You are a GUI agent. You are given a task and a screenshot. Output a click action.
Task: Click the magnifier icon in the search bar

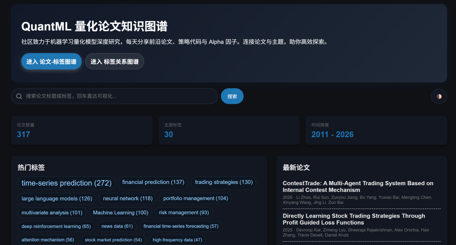[19, 96]
